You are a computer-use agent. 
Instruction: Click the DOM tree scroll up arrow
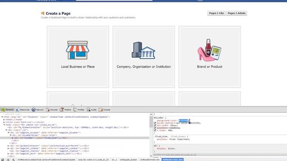[151, 114]
